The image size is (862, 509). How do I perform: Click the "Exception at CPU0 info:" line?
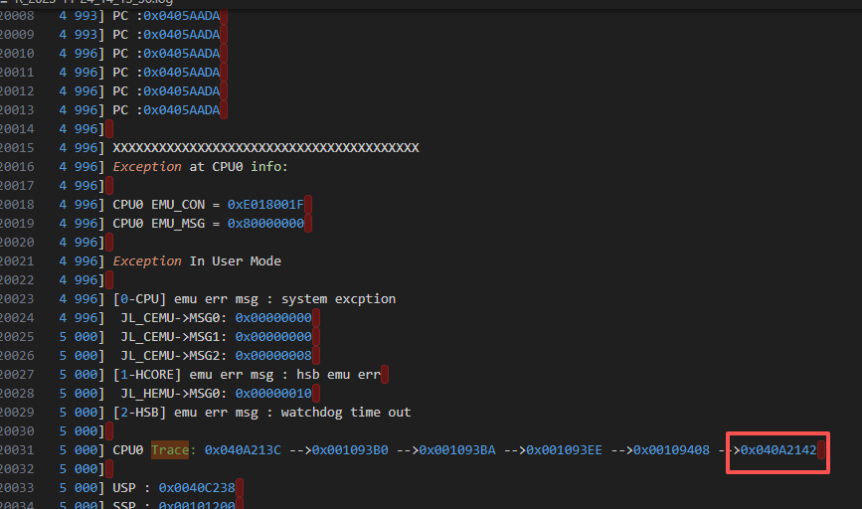pos(200,167)
